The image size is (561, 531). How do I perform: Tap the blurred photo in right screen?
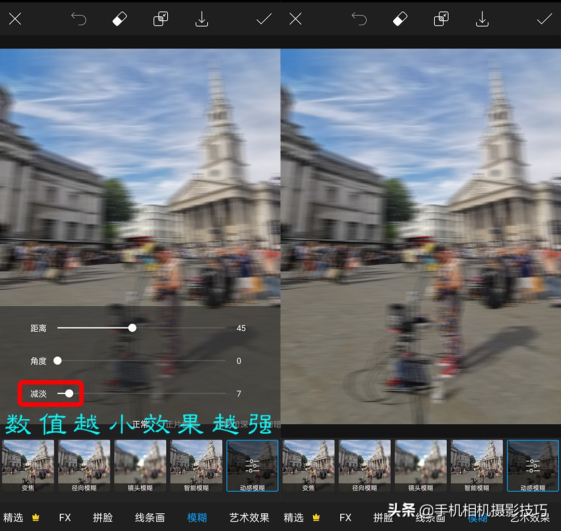pos(421,237)
